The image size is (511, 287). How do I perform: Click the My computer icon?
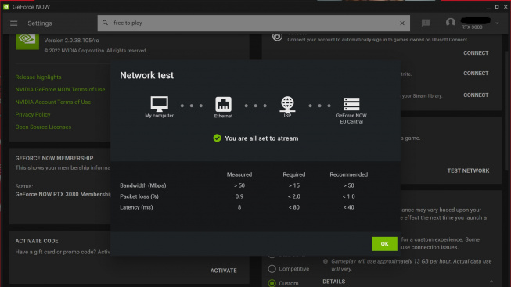pos(159,103)
